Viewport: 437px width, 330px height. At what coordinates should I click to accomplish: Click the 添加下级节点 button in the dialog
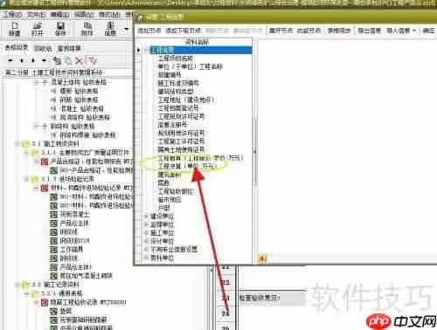click(x=184, y=31)
